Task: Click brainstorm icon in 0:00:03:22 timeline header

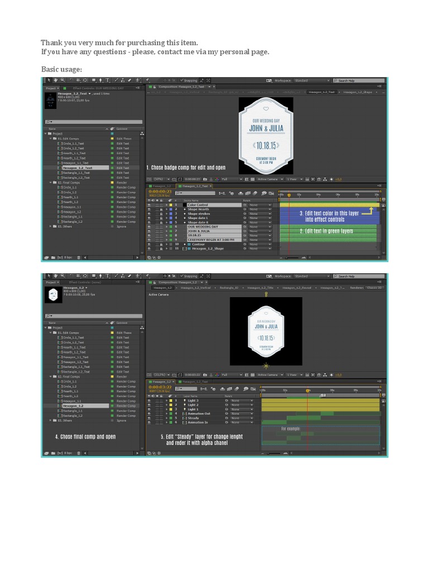Action: coord(246,389)
